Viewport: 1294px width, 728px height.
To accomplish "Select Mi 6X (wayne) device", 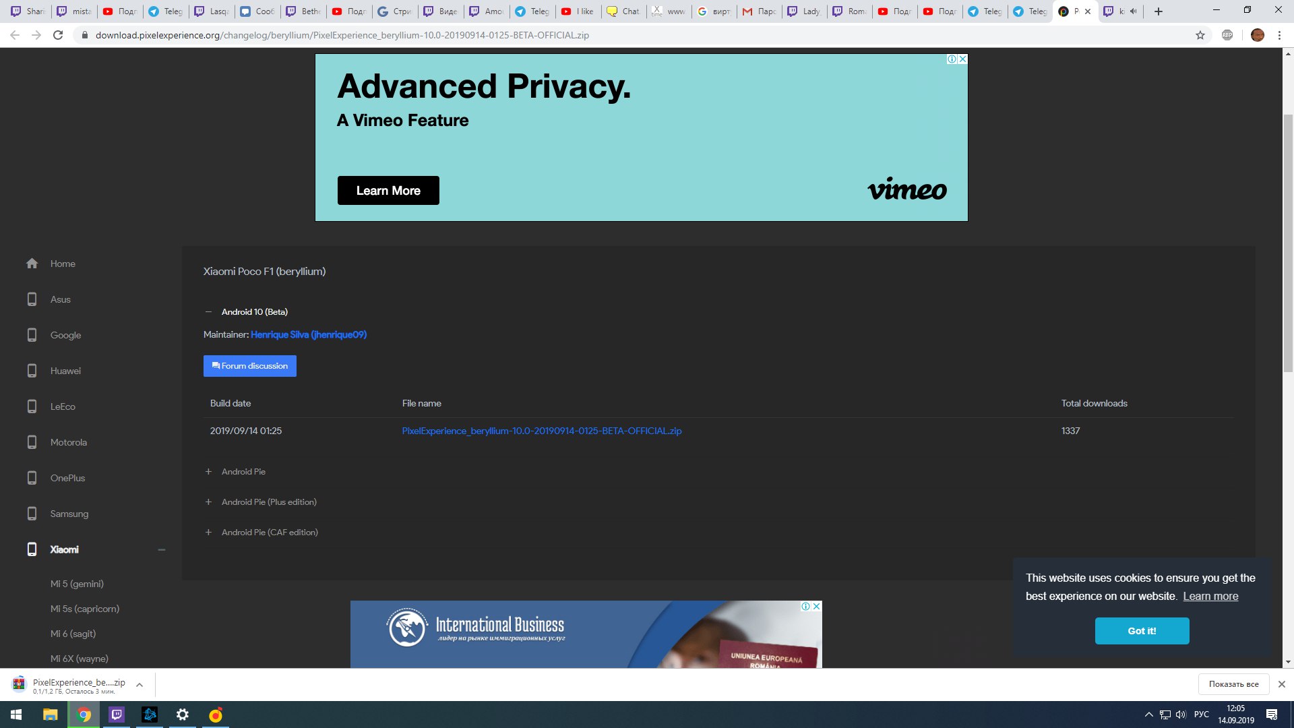I will (79, 659).
